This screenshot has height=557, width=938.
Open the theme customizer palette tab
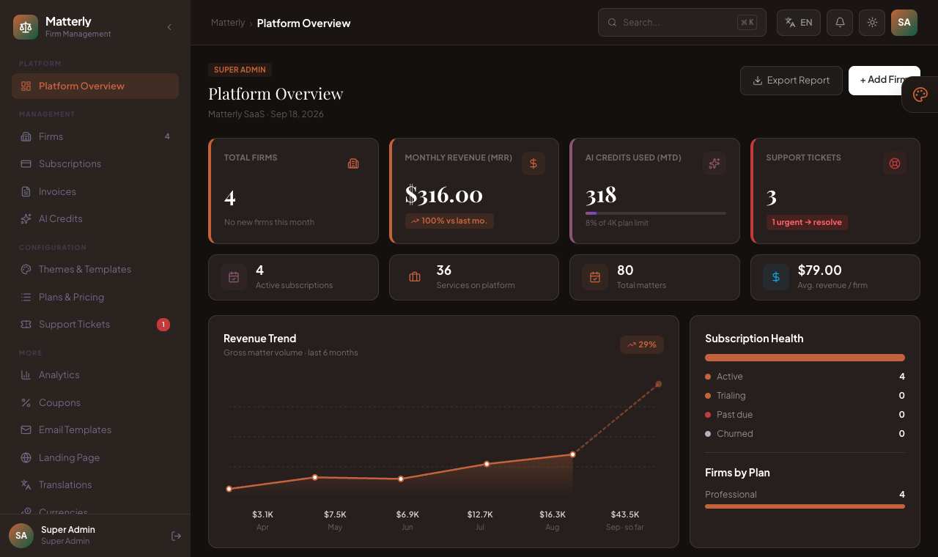(x=920, y=95)
